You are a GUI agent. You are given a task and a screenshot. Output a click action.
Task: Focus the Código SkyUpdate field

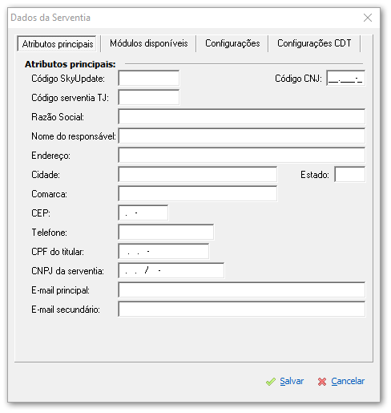(149, 78)
